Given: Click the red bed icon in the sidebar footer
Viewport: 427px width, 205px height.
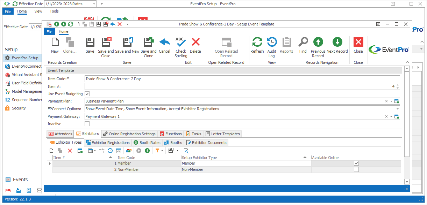Looking at the screenshot, I should tap(8, 190).
